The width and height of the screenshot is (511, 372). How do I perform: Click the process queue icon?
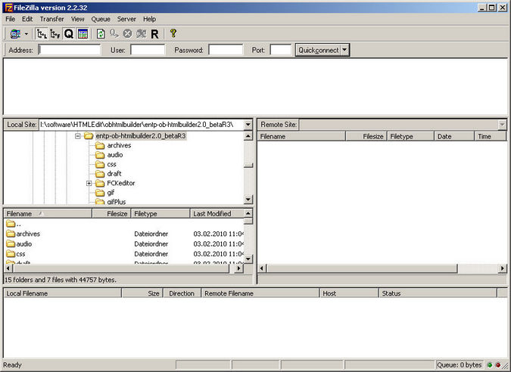pos(114,33)
